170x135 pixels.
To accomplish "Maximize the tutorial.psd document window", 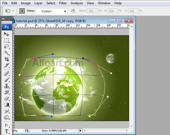I will coord(120,21).
